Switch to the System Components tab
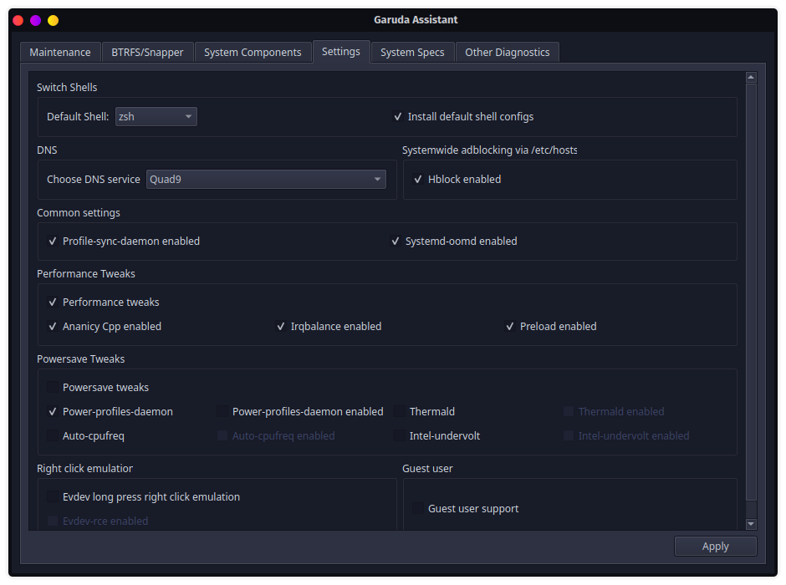Viewport: 786px width, 585px height. 253,52
